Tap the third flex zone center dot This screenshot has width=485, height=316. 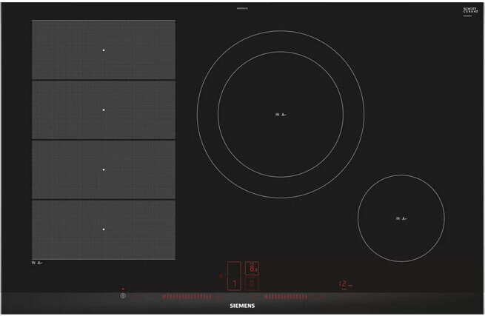(104, 170)
